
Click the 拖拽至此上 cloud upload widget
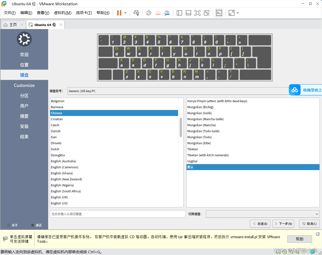pos(305,90)
